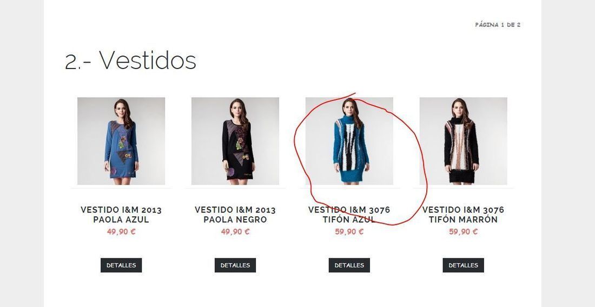Open the Vestido I&M 2013 Paola Azul title
Image resolution: width=595 pixels, height=307 pixels.
[x=121, y=215]
